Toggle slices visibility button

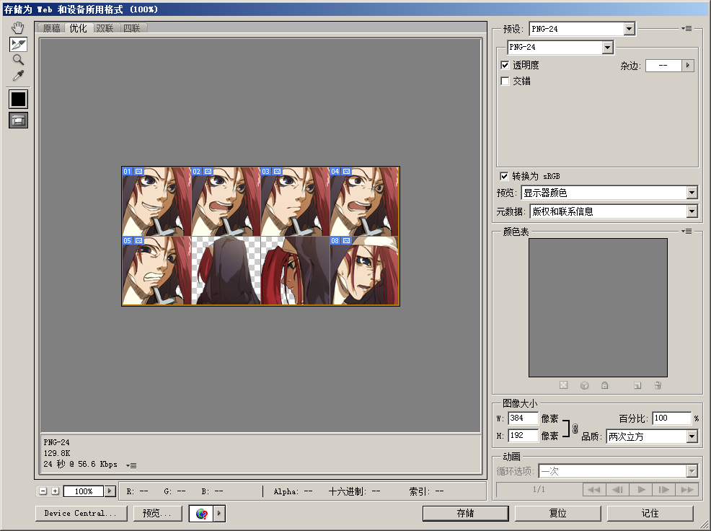click(18, 120)
